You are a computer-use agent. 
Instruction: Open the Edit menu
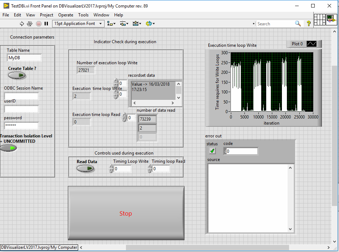[x=17, y=15]
